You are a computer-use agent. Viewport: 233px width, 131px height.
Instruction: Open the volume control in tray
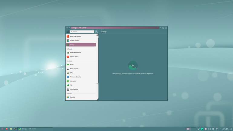point(209,129)
